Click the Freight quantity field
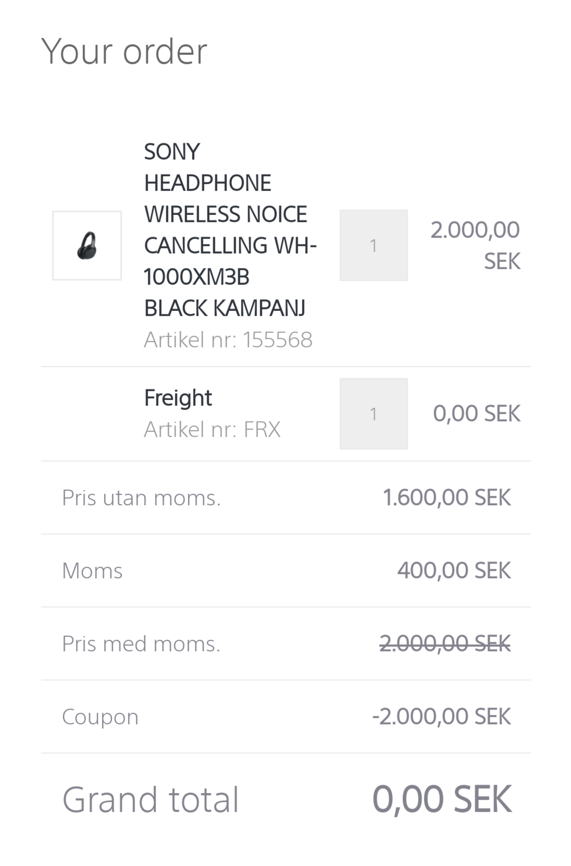 pyautogui.click(x=373, y=413)
